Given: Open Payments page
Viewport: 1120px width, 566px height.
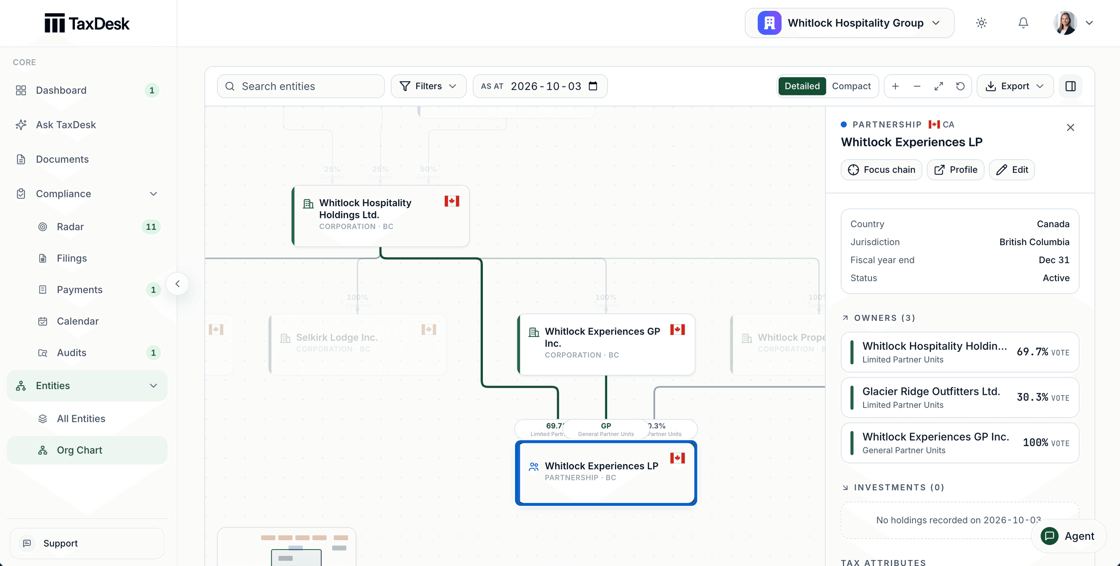Looking at the screenshot, I should tap(87, 290).
